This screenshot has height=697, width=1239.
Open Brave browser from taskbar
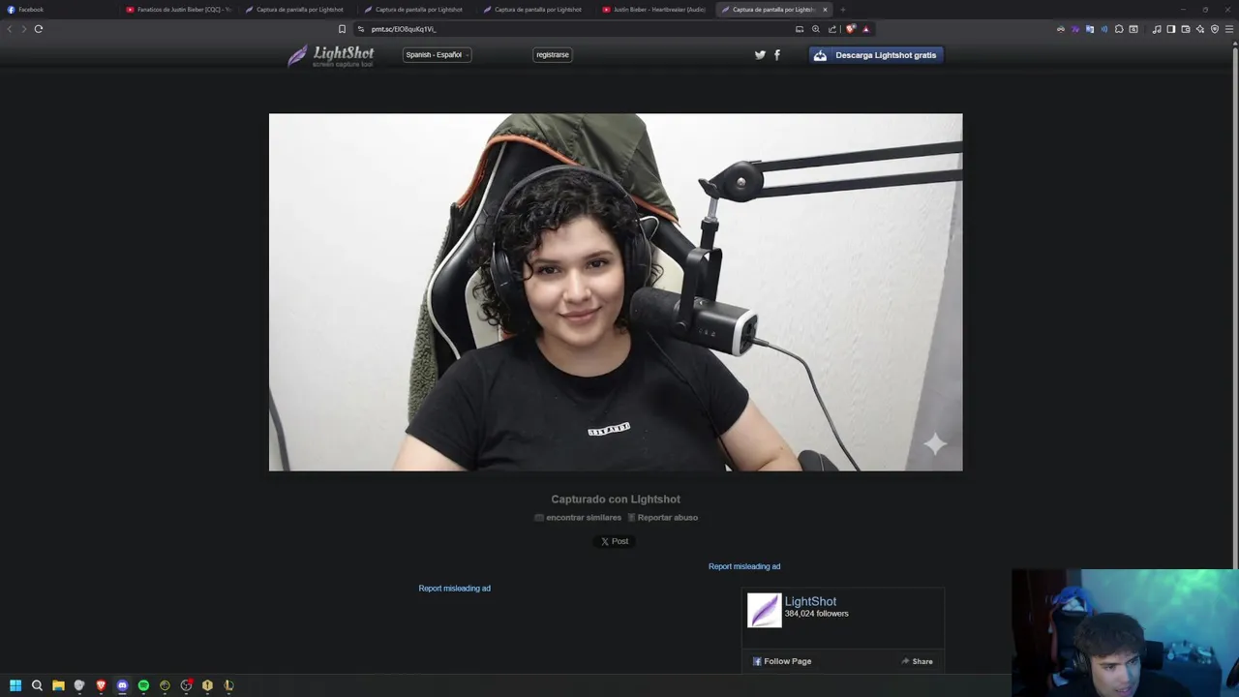point(101,685)
